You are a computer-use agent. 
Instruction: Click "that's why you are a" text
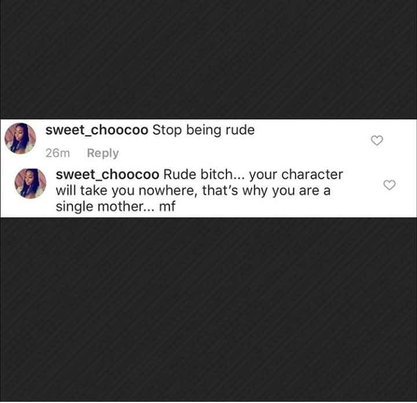[266, 191]
